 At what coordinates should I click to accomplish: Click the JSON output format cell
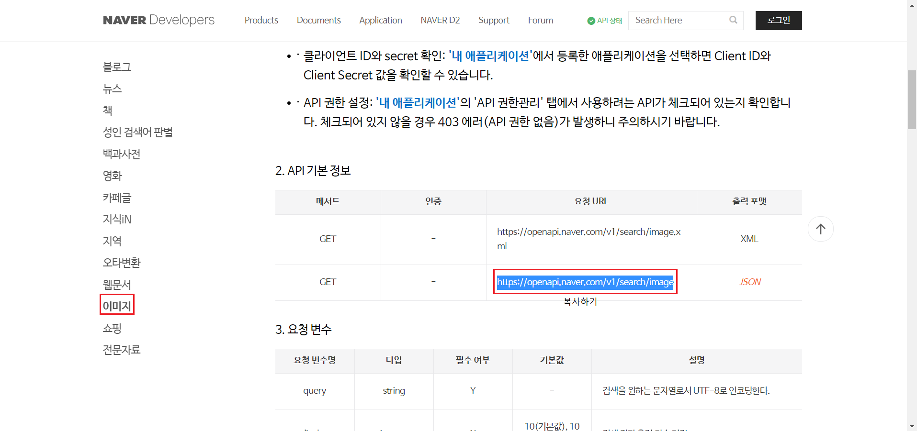pos(749,282)
